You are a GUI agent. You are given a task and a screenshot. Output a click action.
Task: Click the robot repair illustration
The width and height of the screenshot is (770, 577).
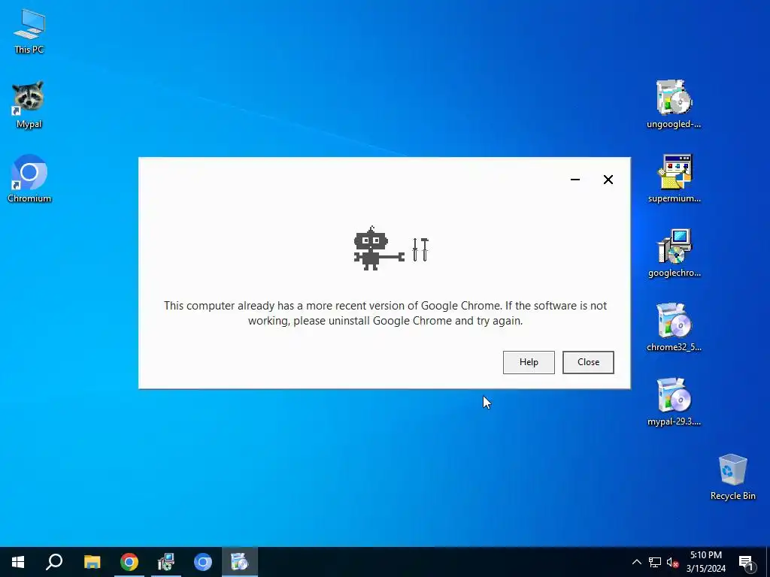391,248
